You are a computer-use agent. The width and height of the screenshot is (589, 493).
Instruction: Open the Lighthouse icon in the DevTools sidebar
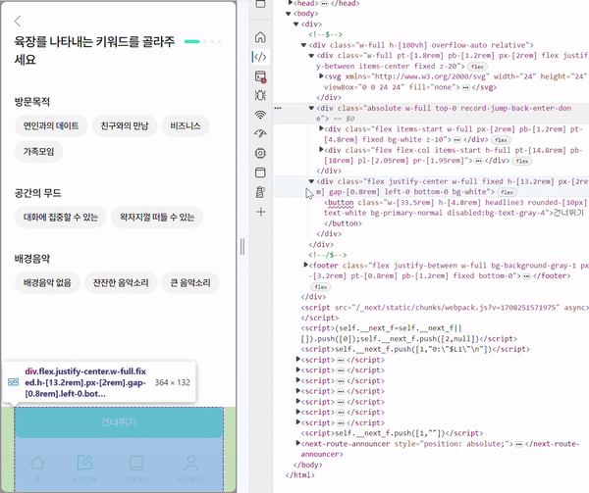260,192
